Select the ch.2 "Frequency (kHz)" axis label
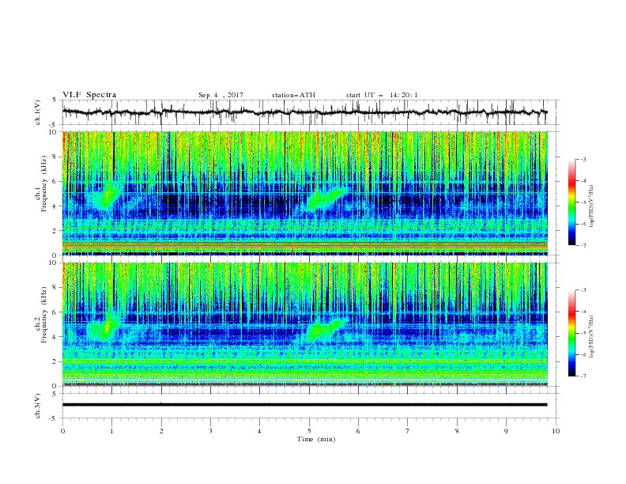 pyautogui.click(x=44, y=315)
